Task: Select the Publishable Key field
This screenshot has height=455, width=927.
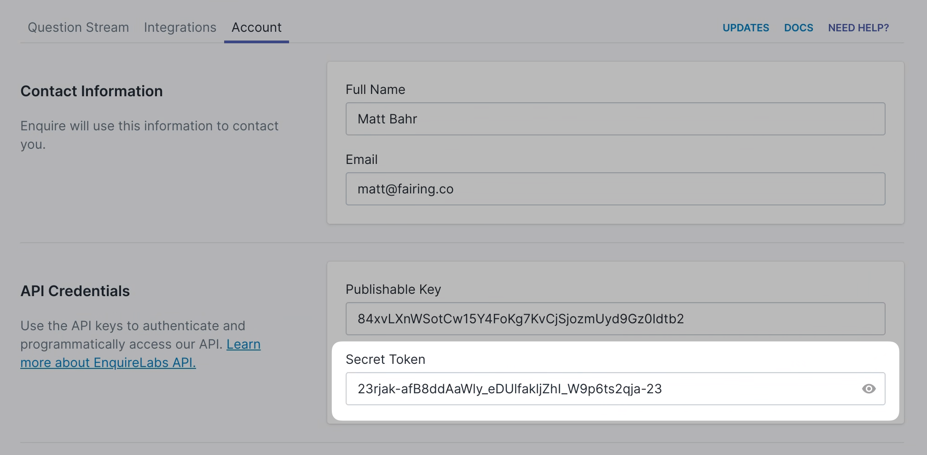Action: (x=615, y=319)
